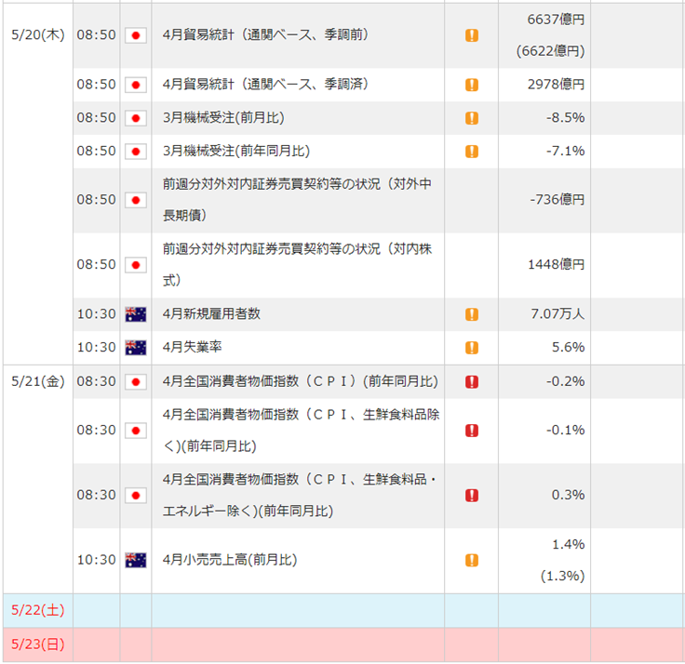The width and height of the screenshot is (685, 664).
Task: Click Japan flag in national CPI year-on-year row
Action: pyautogui.click(x=136, y=382)
